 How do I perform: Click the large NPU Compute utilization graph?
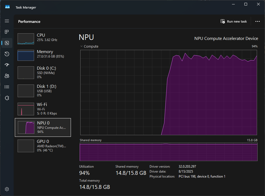[x=169, y=92]
